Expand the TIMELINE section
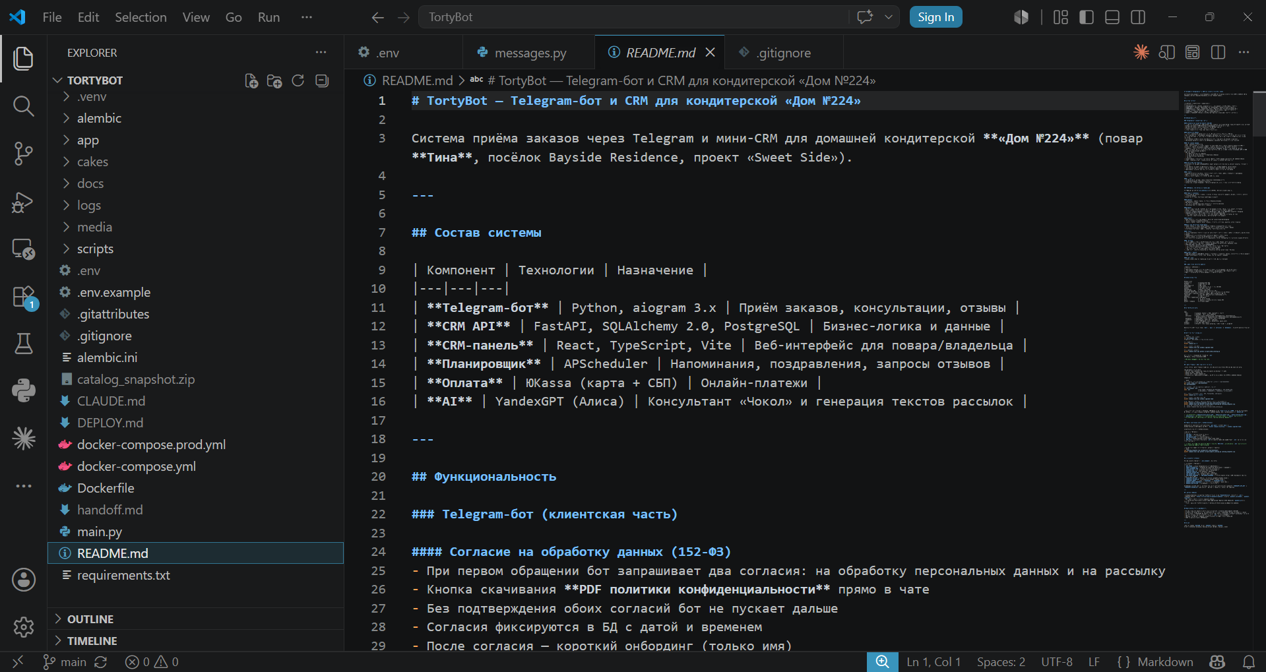 click(195, 640)
